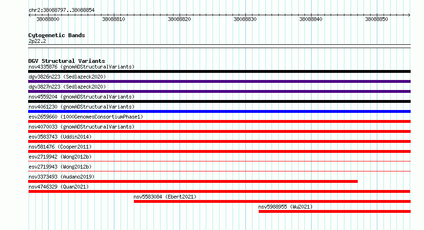Open the nsv3373493 Audano2019 label
This screenshot has height=230, width=424.
click(x=61, y=177)
